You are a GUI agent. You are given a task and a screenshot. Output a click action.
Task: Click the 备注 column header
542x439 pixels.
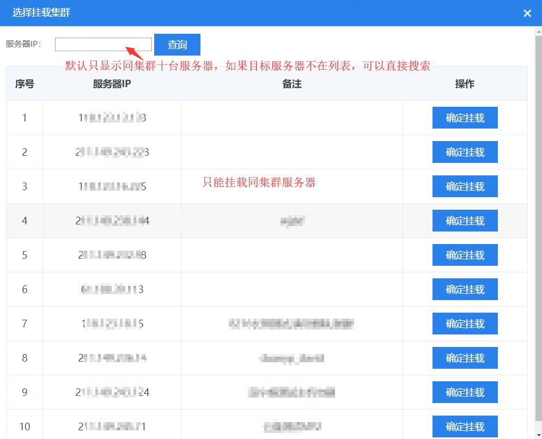tap(292, 84)
